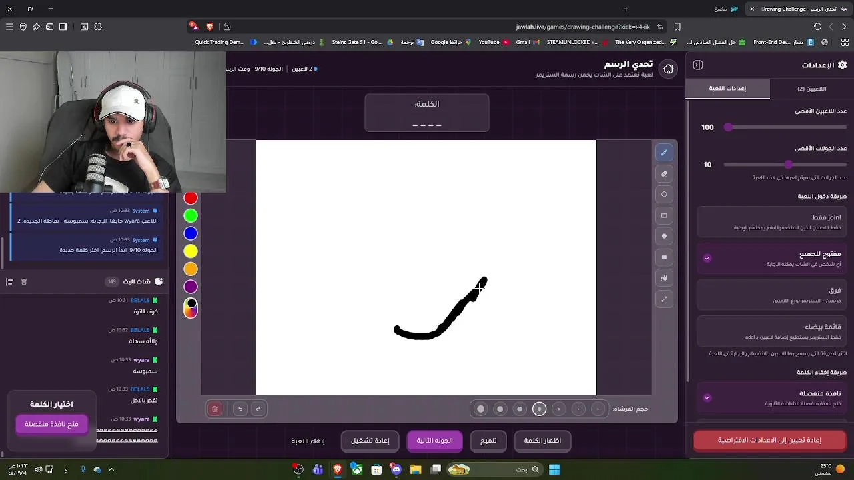Image resolution: width=854 pixels, height=480 pixels.
Task: Select the paint bucket fill tool
Action: coord(664,278)
